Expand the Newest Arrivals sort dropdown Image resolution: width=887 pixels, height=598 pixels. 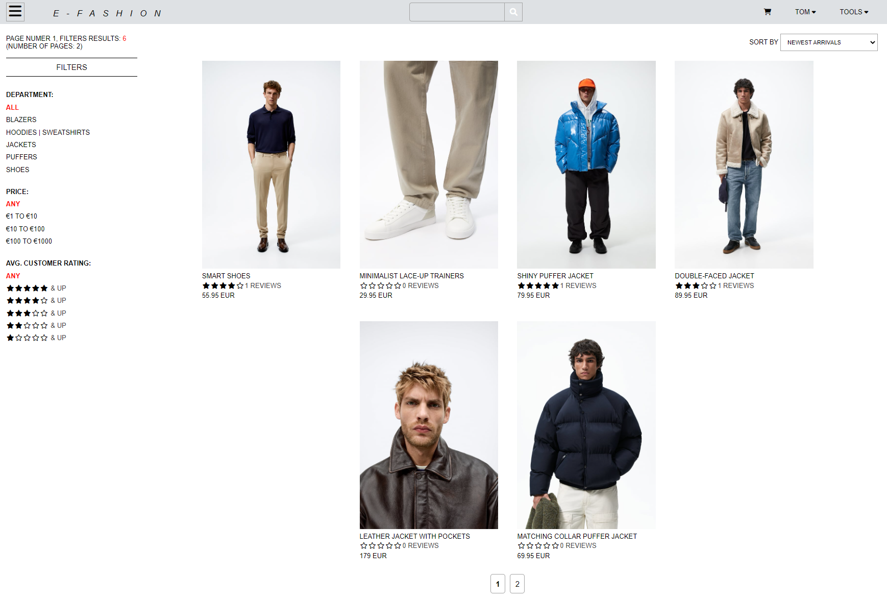click(x=829, y=42)
